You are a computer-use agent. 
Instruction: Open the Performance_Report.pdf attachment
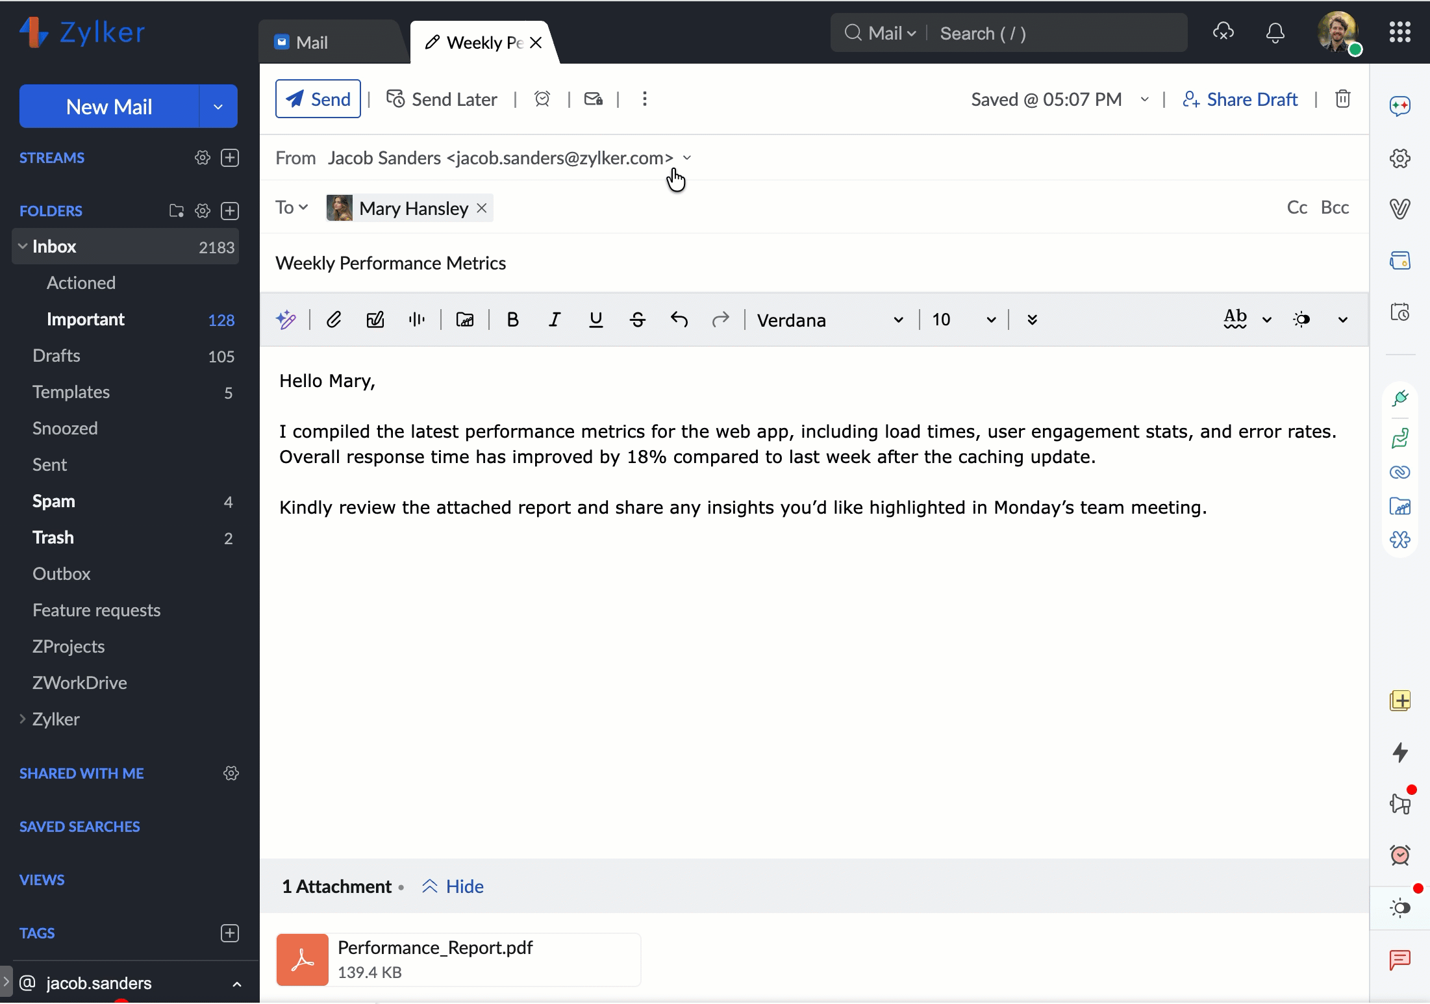458,960
